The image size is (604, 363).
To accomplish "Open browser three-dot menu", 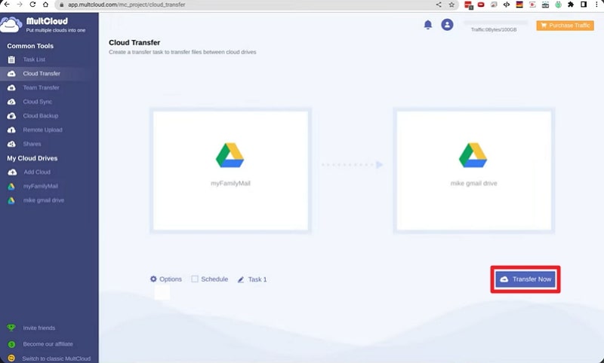I will 596,5.
